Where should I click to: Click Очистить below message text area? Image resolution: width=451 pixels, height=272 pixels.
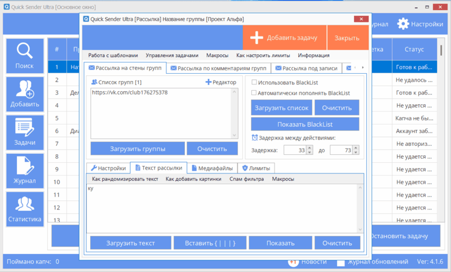(x=337, y=243)
